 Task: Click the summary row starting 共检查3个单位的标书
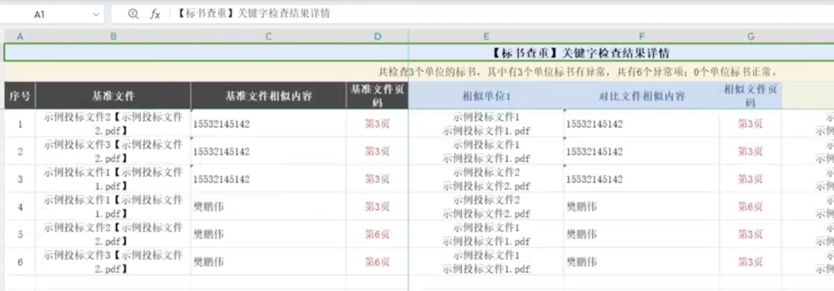tap(419, 71)
